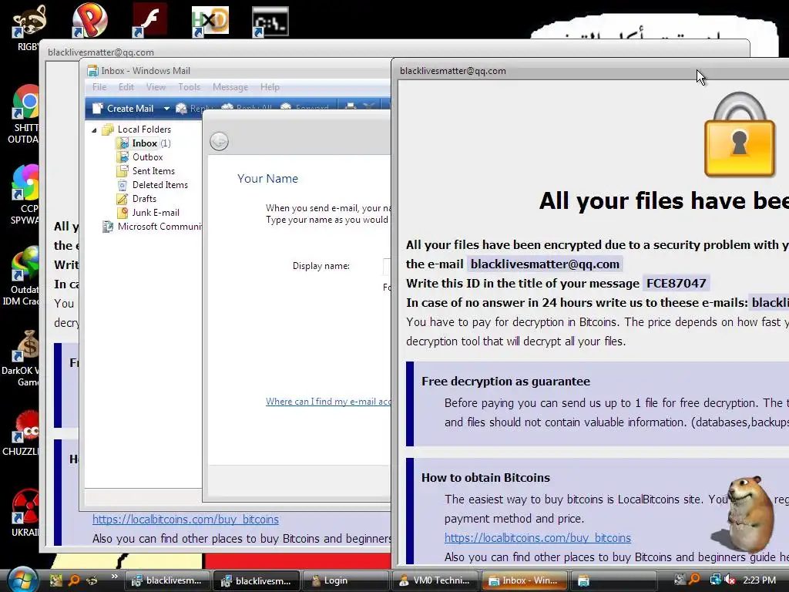The height and width of the screenshot is (592, 789).
Task: Click the network icon in the system tray
Action: click(715, 580)
